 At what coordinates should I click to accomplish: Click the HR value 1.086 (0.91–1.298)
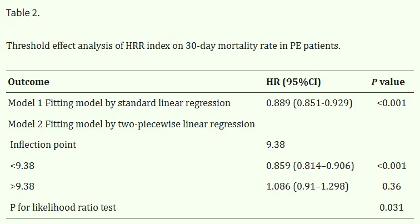tap(307, 186)
